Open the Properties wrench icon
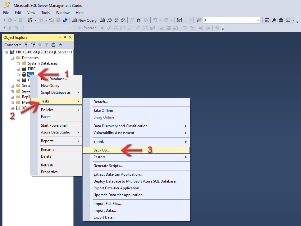Screen dimensions: 301x226 [274, 20]
